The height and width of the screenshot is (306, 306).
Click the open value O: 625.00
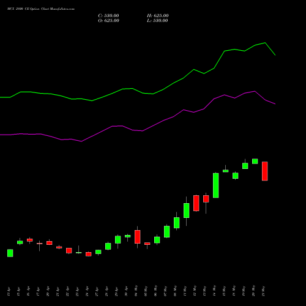click(108, 21)
